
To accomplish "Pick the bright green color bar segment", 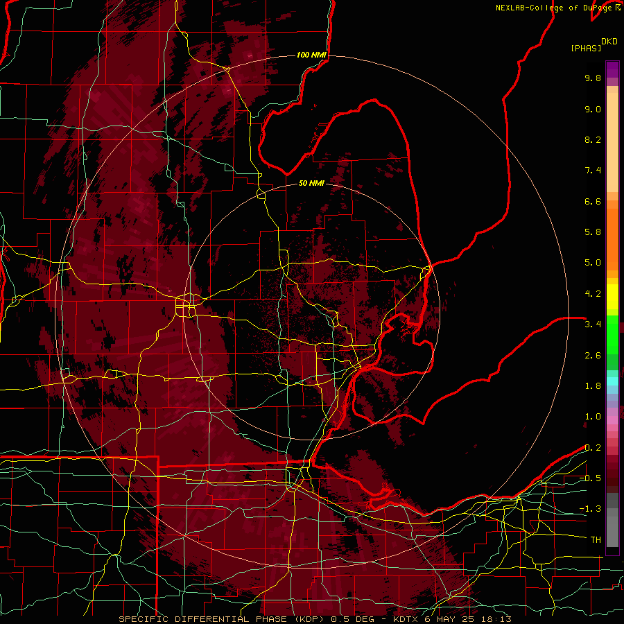I will pyautogui.click(x=612, y=334).
